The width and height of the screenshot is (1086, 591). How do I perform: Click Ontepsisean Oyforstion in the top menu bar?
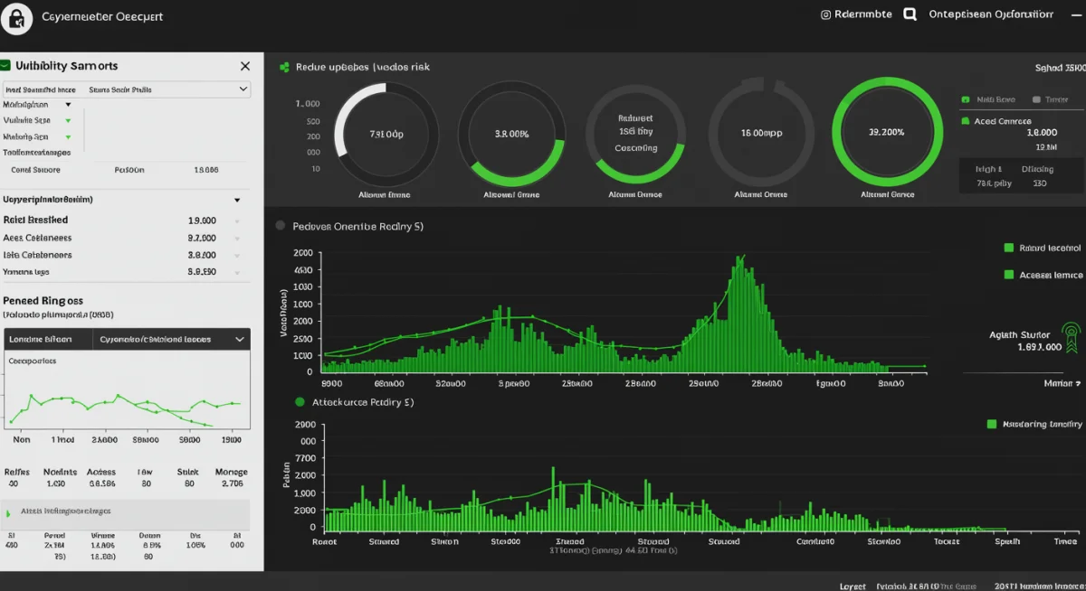(x=990, y=14)
